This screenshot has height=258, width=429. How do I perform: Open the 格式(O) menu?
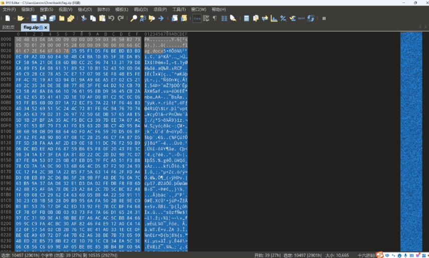[x=85, y=10]
